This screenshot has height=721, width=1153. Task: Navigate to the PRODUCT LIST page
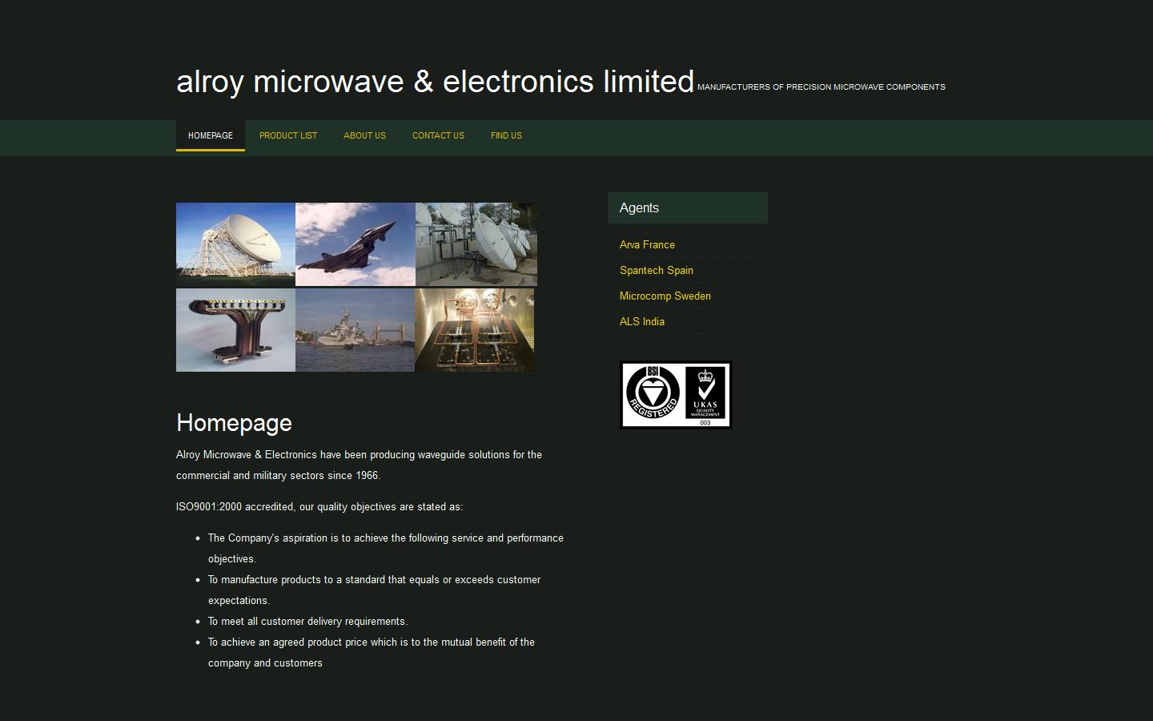287,136
